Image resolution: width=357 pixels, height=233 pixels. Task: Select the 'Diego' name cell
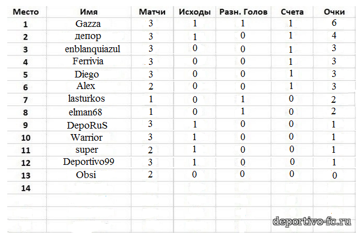coord(89,74)
